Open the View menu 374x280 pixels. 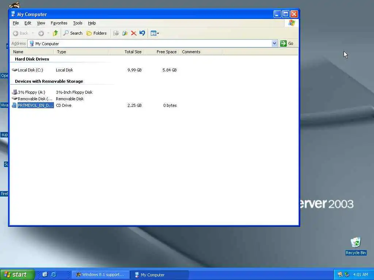click(41, 23)
